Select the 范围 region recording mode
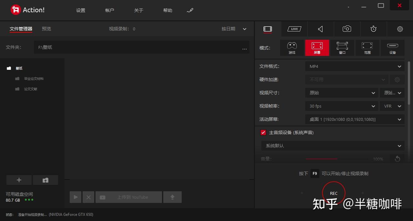This screenshot has height=221, width=413. pyautogui.click(x=368, y=48)
